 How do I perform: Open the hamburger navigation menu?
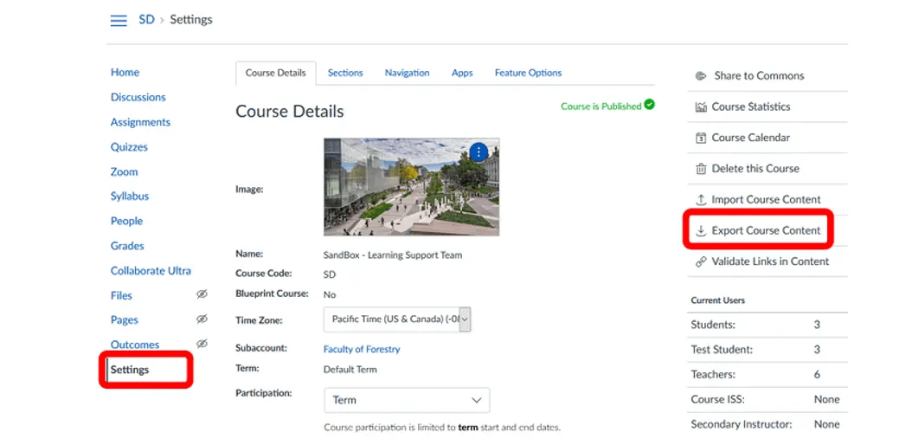pos(119,21)
